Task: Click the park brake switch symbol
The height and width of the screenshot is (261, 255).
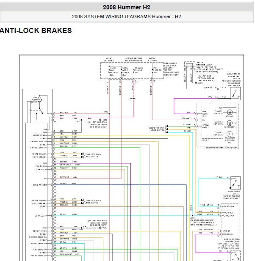Action: [x=236, y=183]
